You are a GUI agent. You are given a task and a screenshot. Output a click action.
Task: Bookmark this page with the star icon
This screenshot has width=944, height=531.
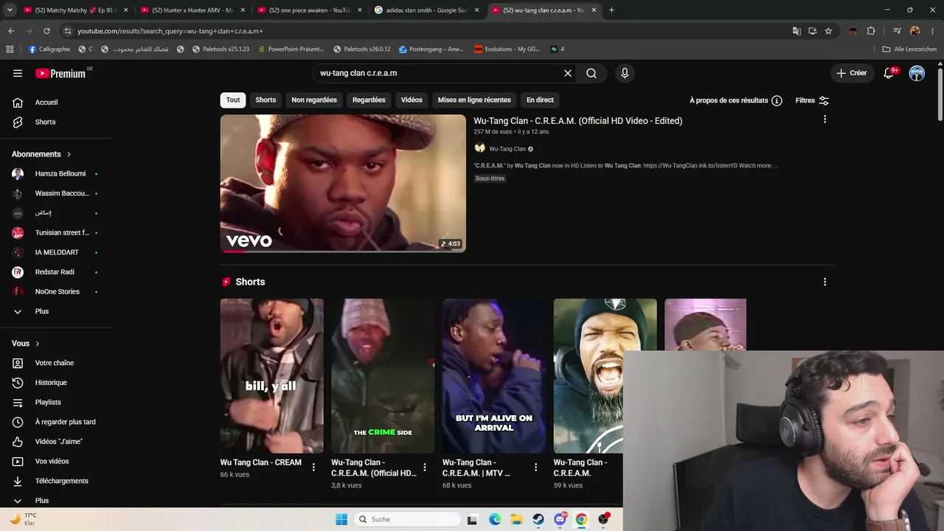coord(828,31)
